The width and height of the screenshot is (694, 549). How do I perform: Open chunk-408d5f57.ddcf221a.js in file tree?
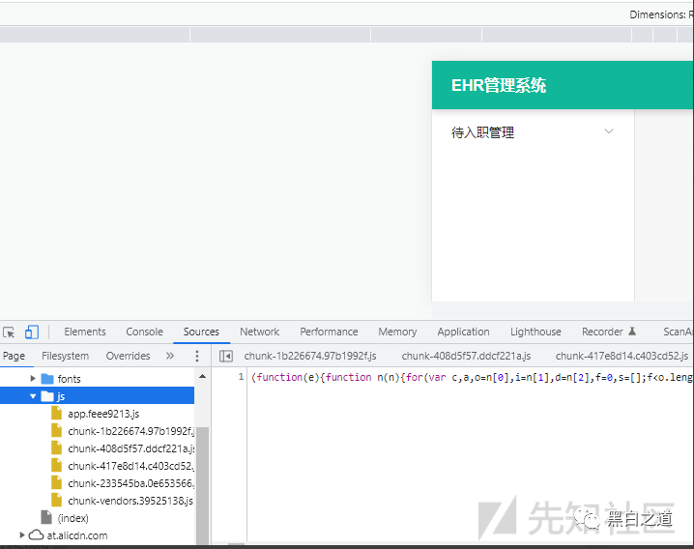[131, 448]
